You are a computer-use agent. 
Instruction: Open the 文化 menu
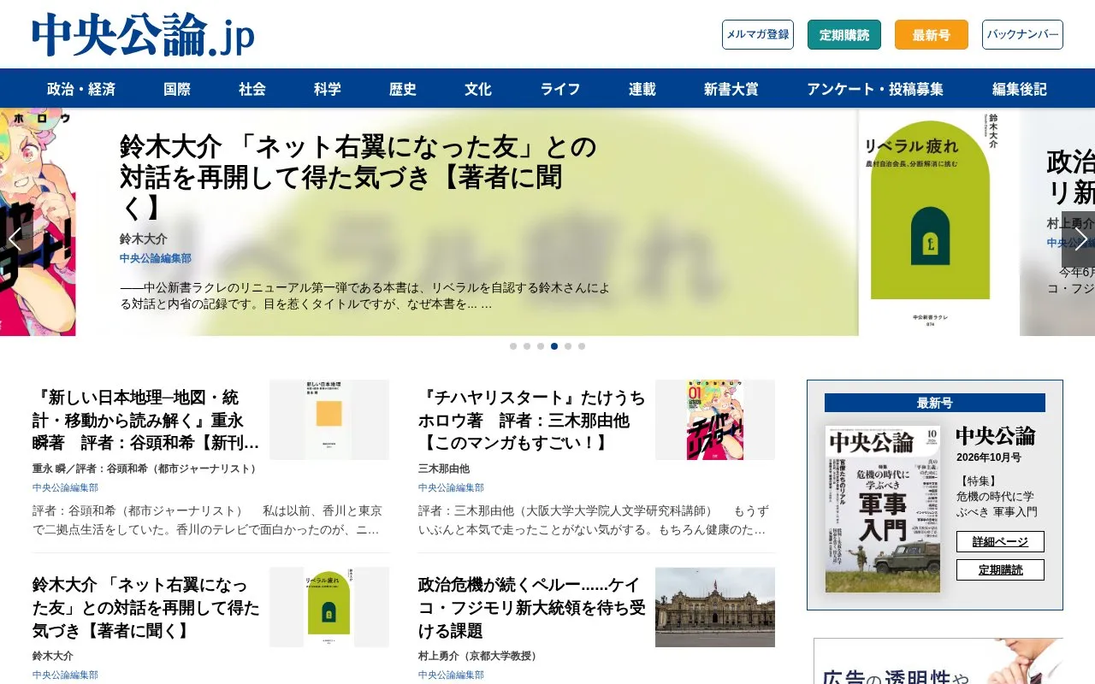coord(478,89)
